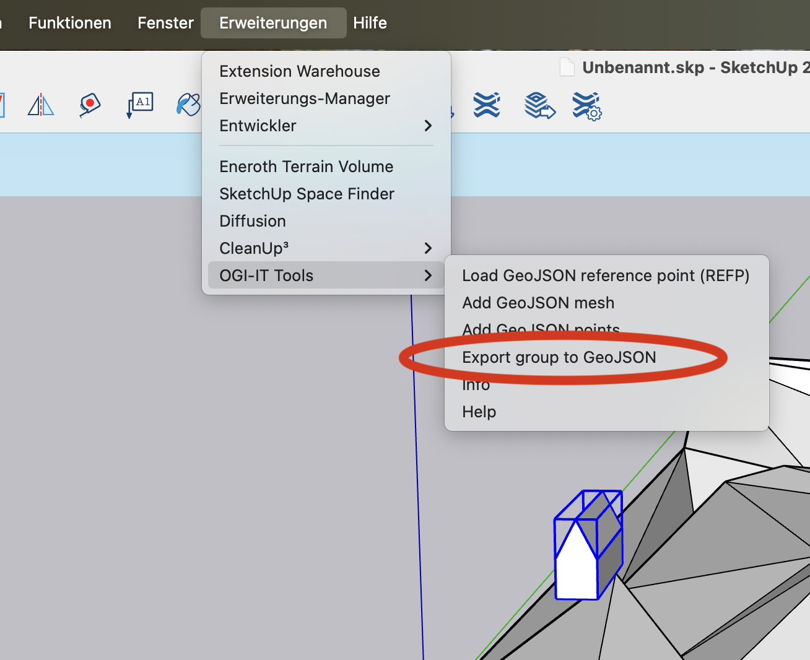Viewport: 810px width, 660px height.
Task: Launch SketchUp Space Finder
Action: [326, 194]
